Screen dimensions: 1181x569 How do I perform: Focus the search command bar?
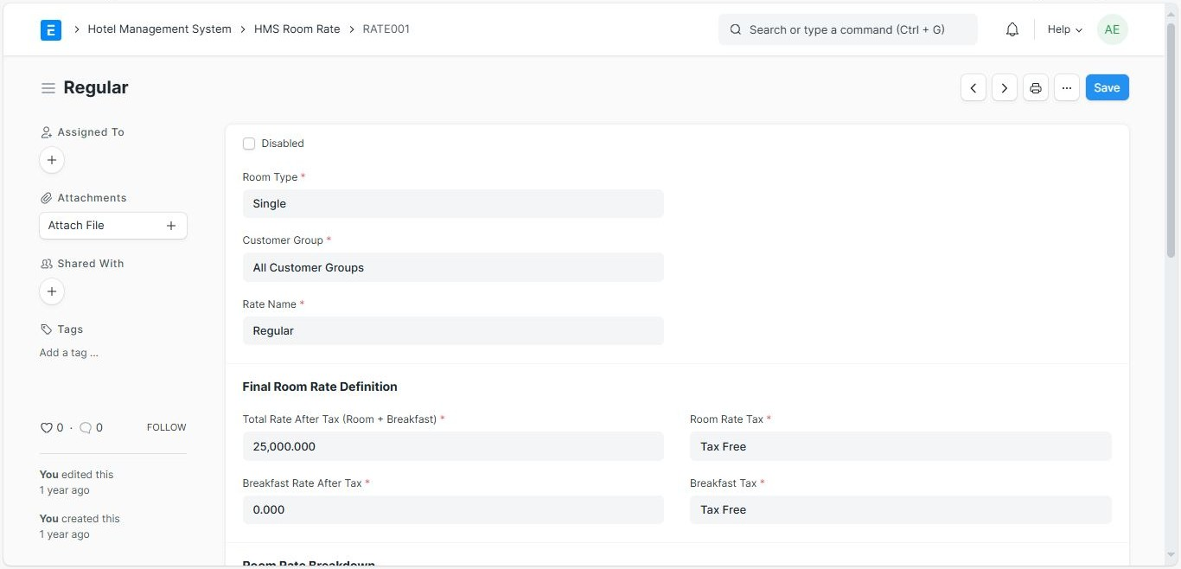point(847,29)
